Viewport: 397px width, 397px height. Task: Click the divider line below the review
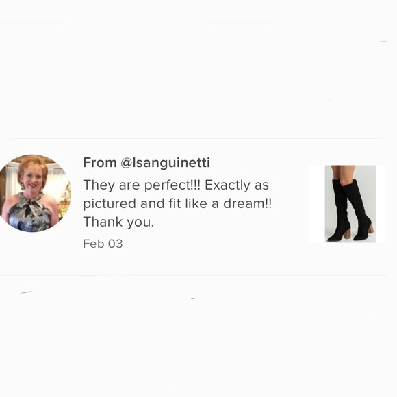[193, 275]
